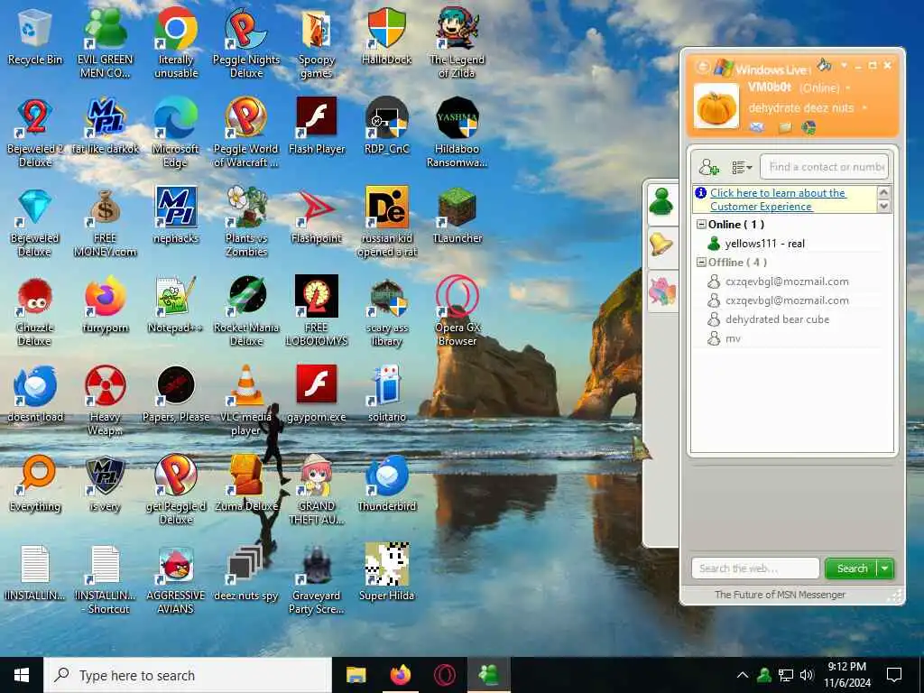Open Microsoft Edge desktop shortcut
924x693 pixels.
click(176, 131)
